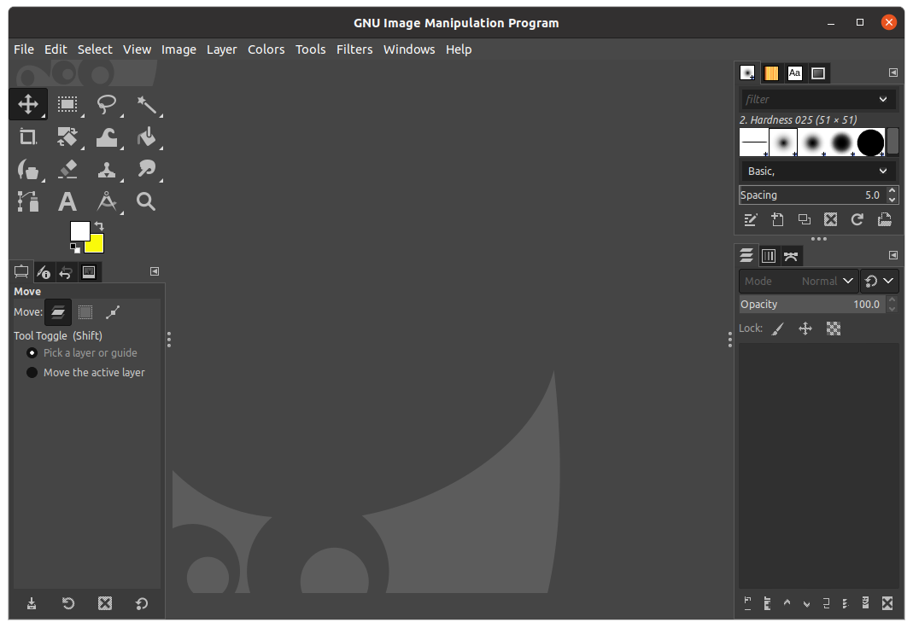Select the Zoom magnifier tool

tap(146, 201)
